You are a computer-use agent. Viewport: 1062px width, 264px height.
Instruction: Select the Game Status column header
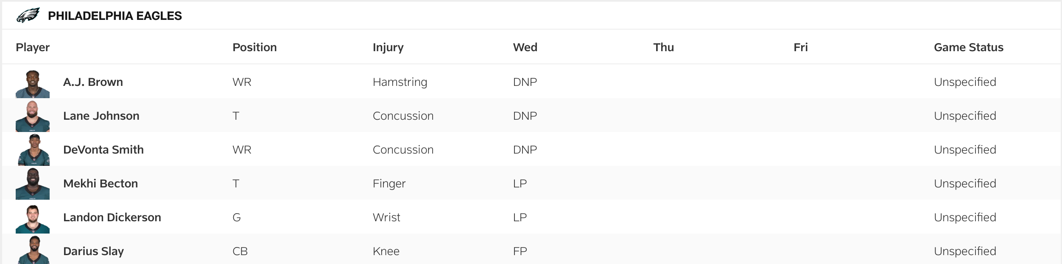968,47
